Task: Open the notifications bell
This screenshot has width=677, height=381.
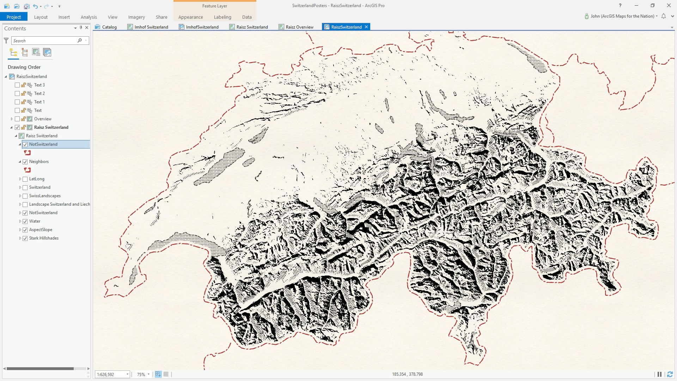Action: point(664,16)
